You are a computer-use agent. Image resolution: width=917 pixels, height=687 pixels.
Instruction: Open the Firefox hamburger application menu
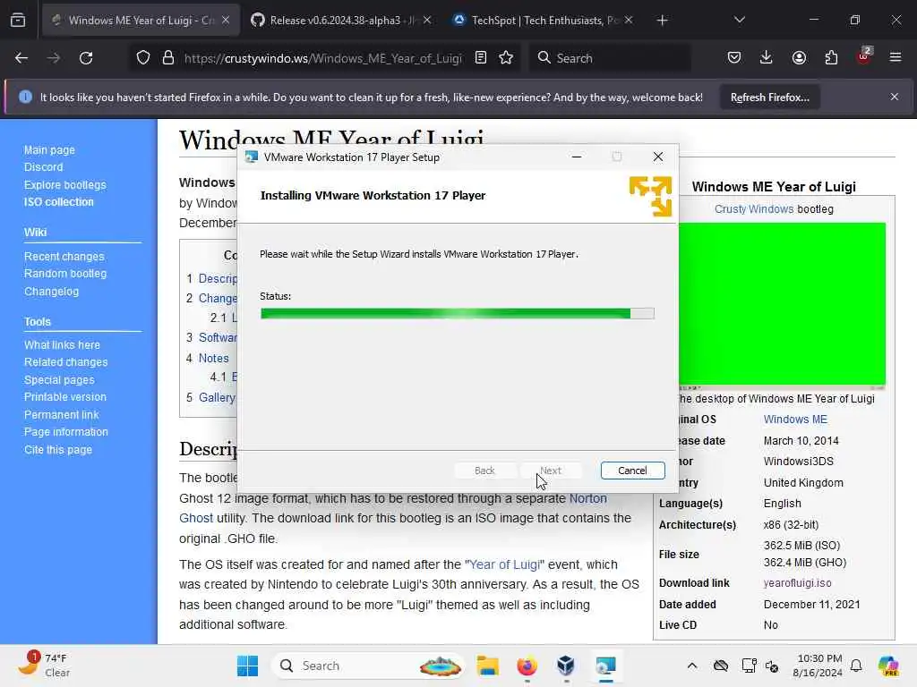point(896,58)
